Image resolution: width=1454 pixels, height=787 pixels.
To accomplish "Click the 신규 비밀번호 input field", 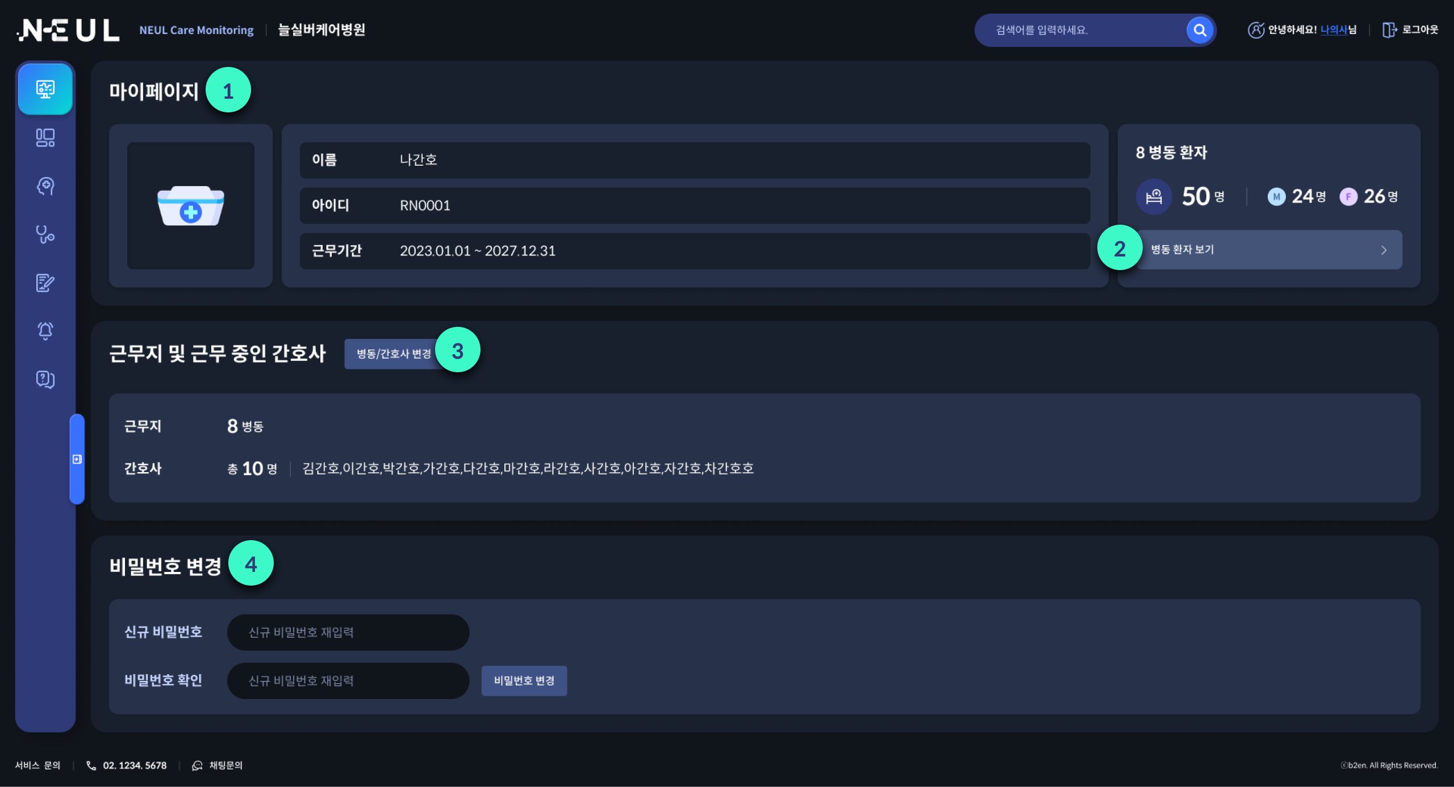I will pyautogui.click(x=348, y=632).
